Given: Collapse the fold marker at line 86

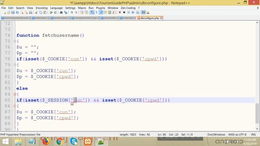Looking at the screenshot, I should pos(15,106).
